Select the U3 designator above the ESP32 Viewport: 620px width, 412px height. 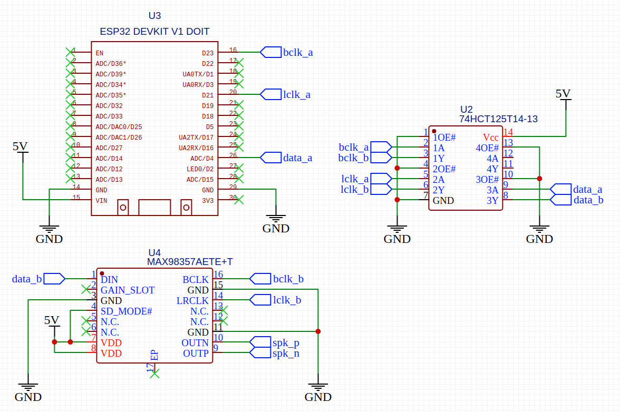(x=154, y=16)
